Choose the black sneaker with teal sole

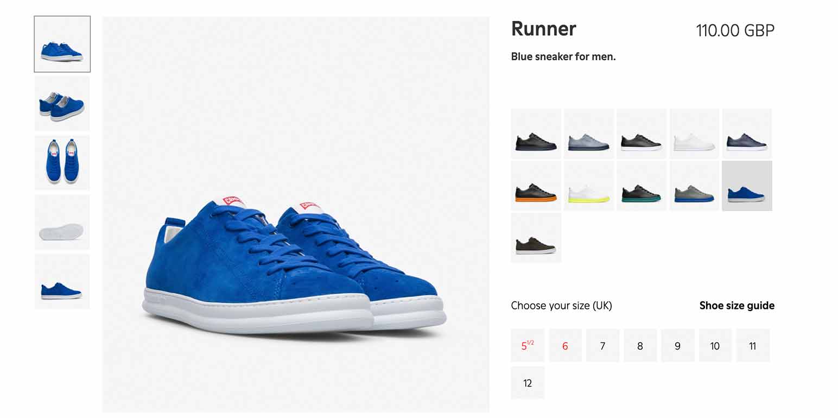641,186
